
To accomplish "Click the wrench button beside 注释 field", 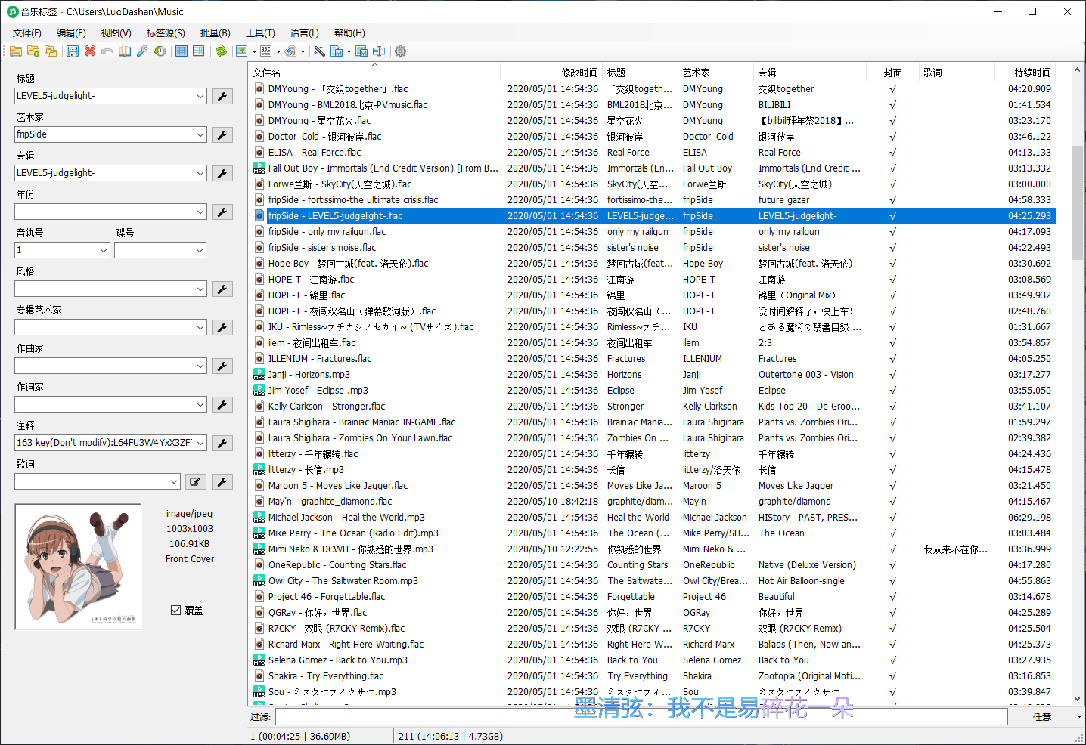I will (222, 443).
